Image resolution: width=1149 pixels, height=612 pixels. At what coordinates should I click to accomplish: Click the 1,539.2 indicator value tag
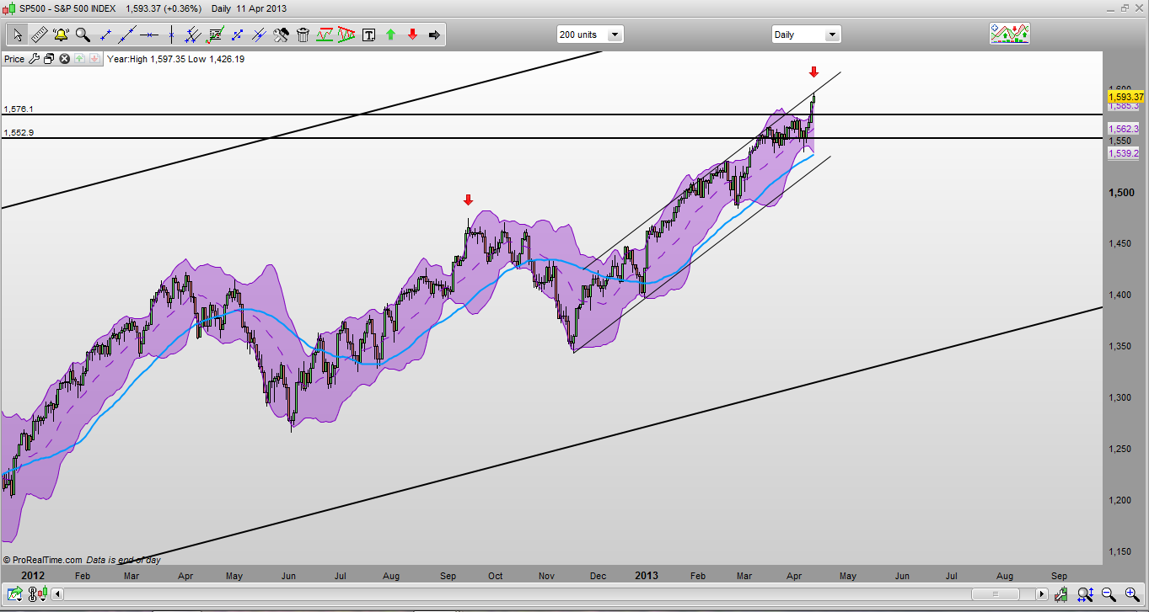point(1125,153)
